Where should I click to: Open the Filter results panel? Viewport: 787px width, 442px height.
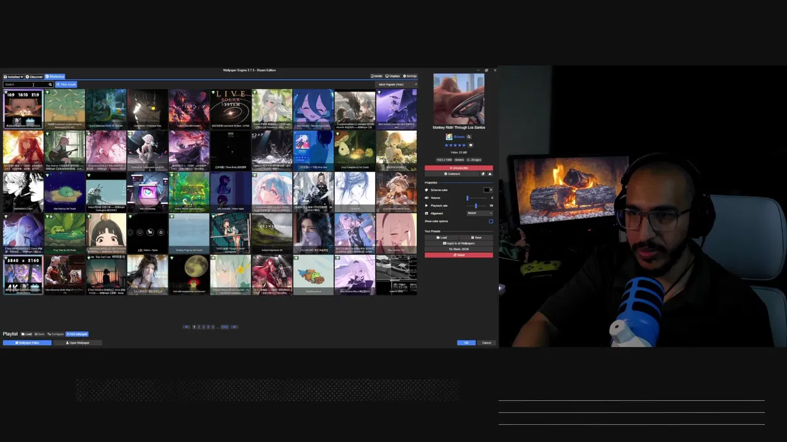[66, 84]
